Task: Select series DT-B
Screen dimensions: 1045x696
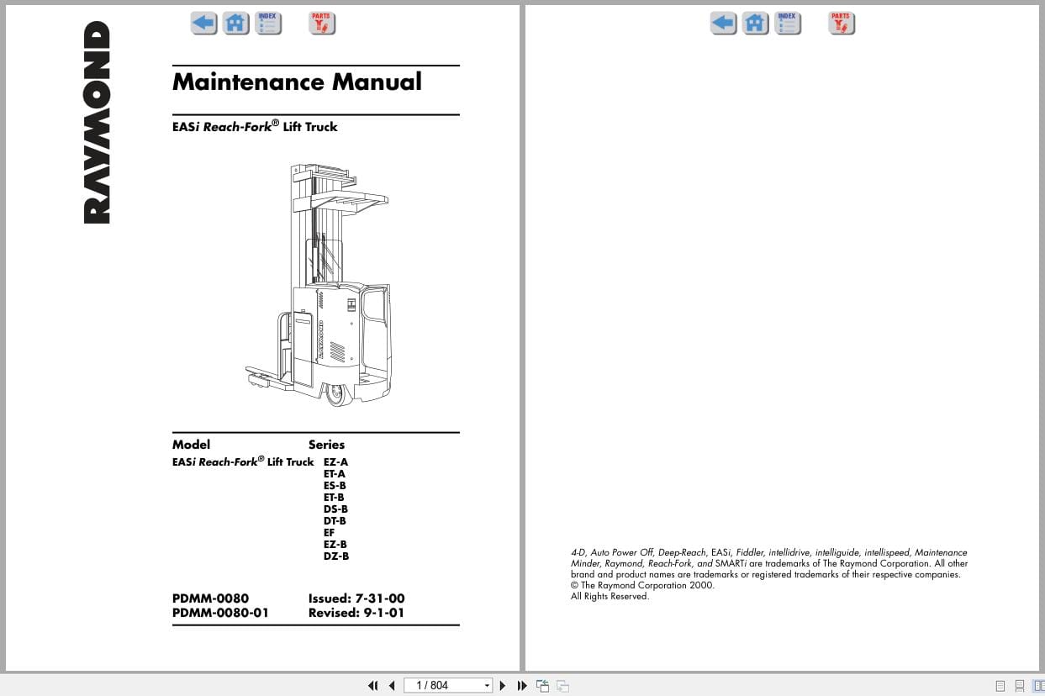Action: click(x=335, y=520)
